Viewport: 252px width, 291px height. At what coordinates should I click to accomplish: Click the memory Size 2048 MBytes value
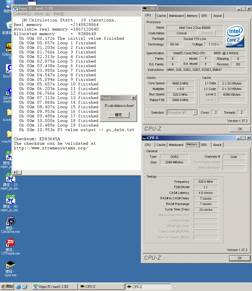(174, 162)
